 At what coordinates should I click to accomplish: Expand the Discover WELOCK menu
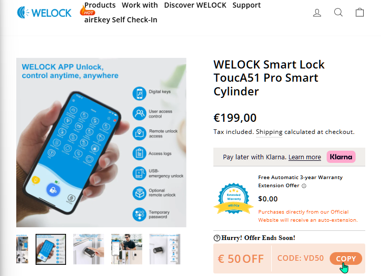tap(195, 5)
